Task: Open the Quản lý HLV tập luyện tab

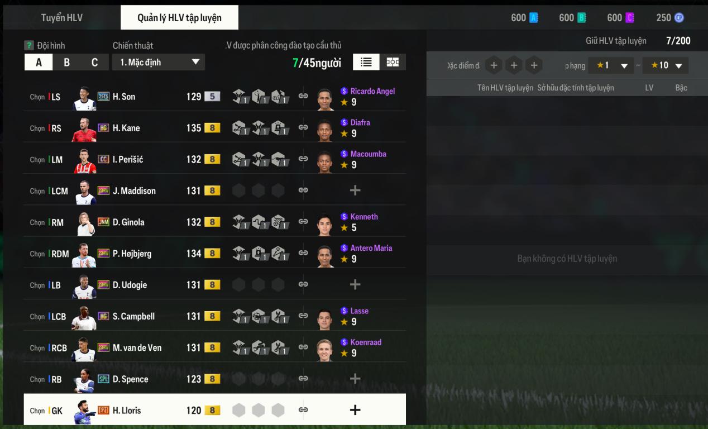Action: click(x=179, y=17)
